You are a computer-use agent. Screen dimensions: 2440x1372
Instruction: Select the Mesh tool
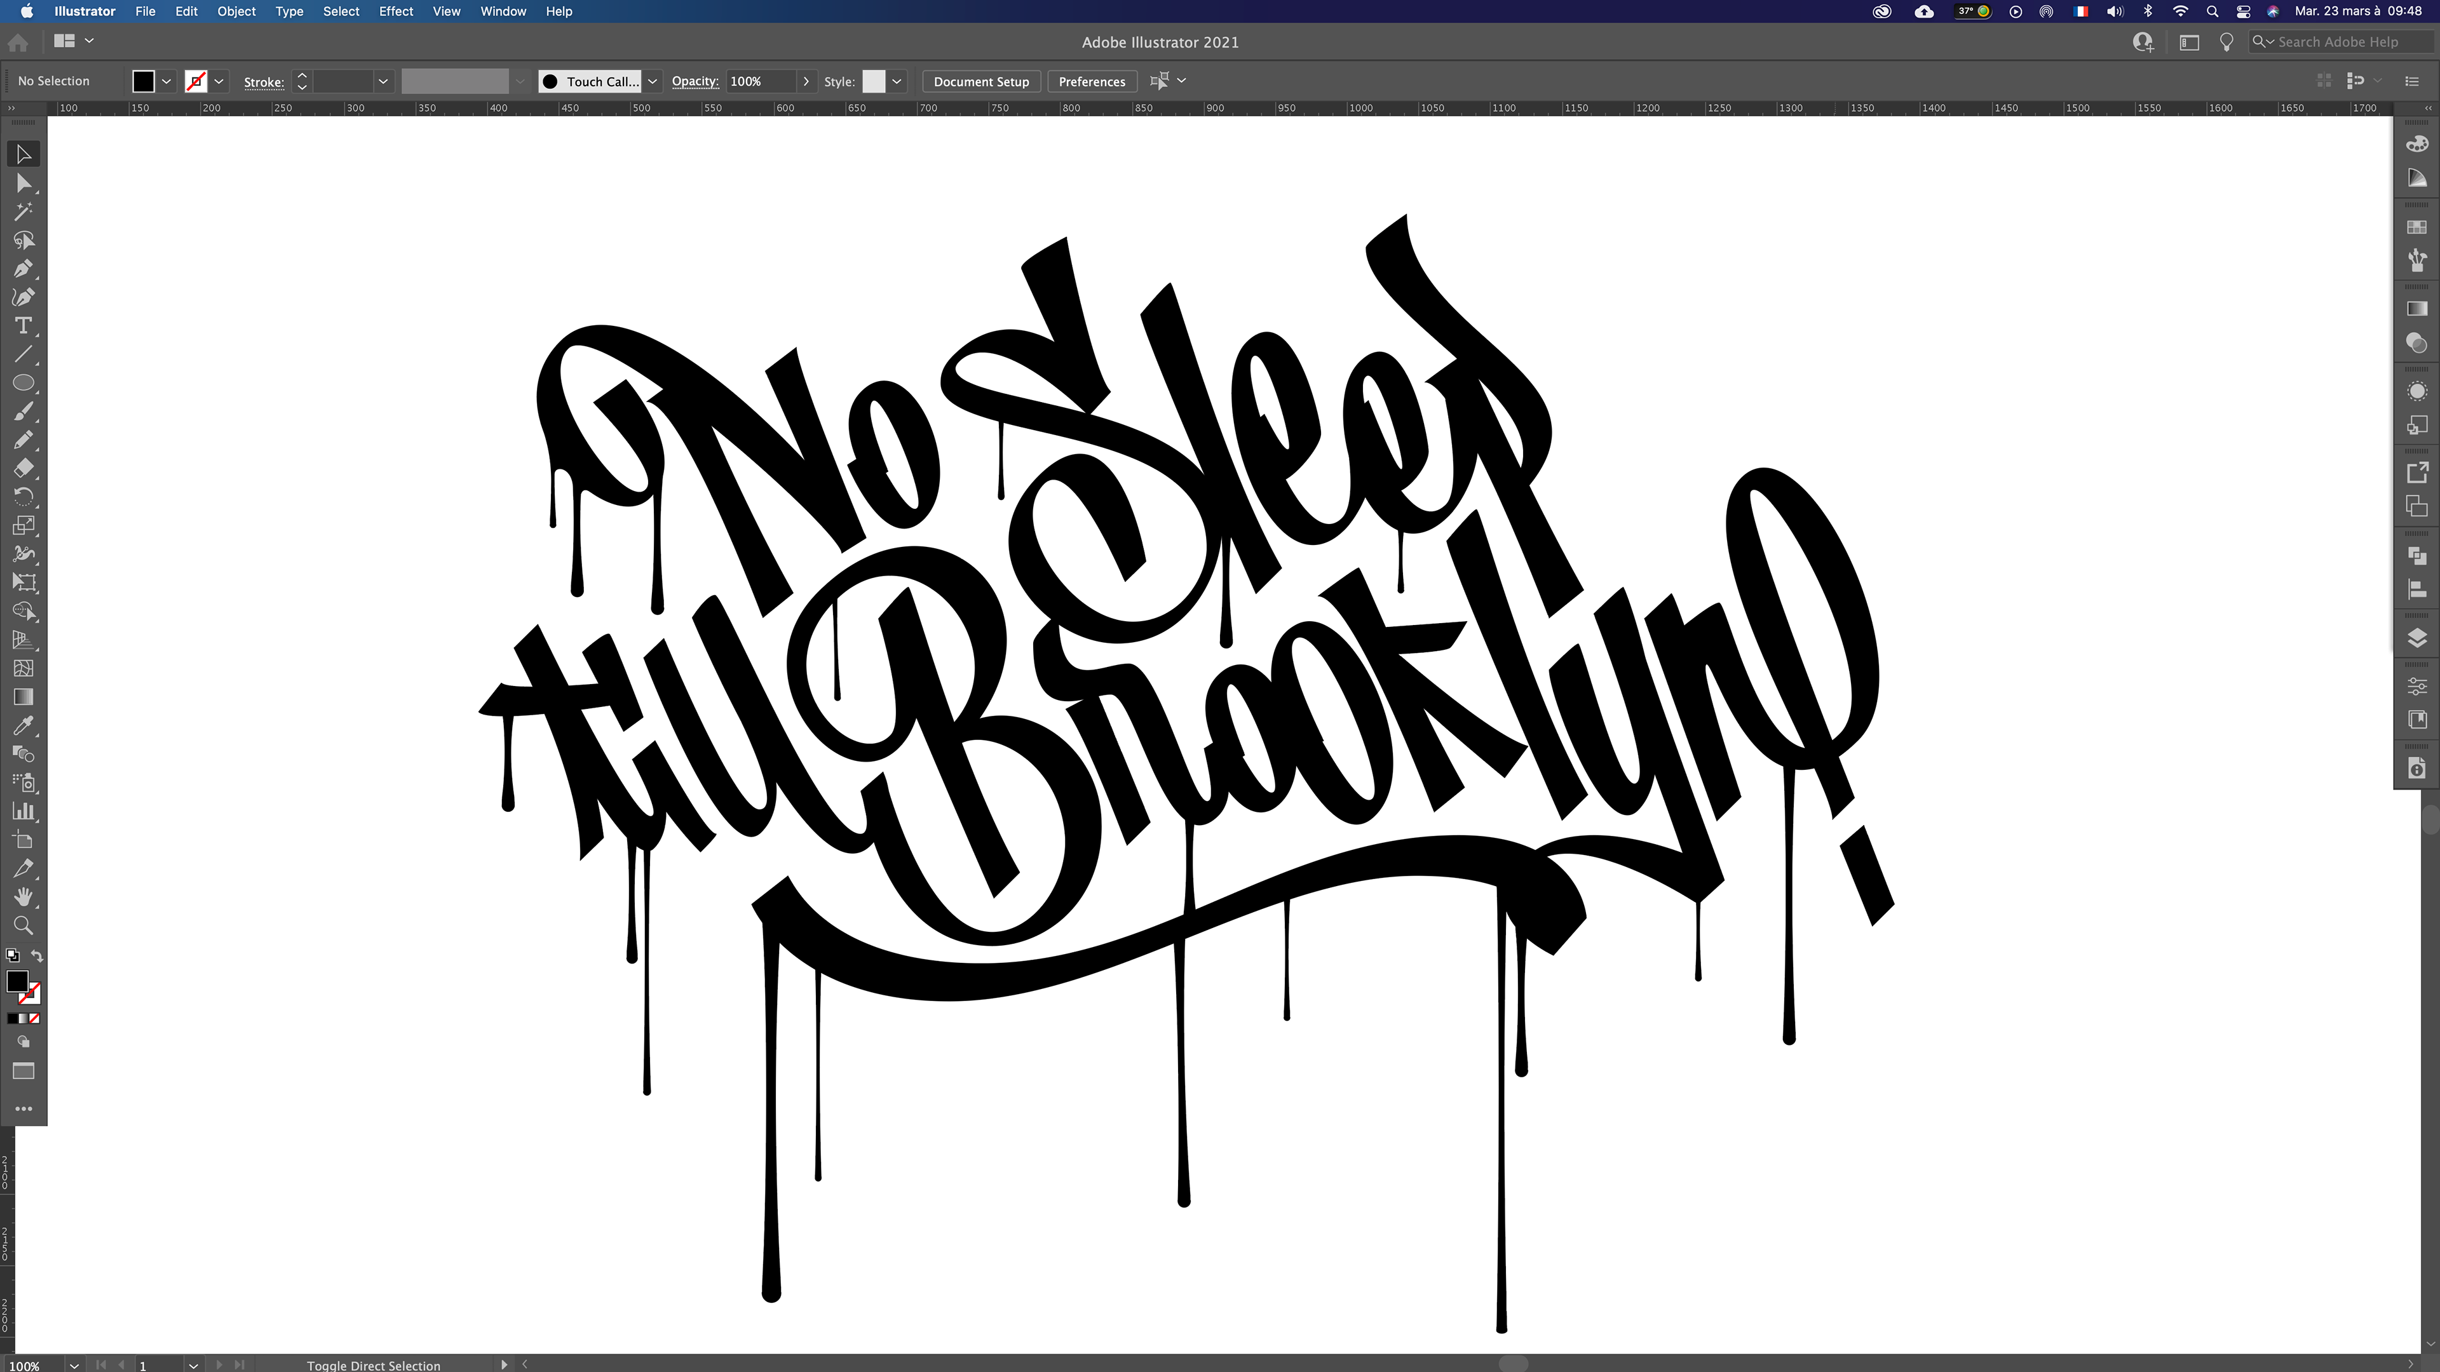[24, 668]
